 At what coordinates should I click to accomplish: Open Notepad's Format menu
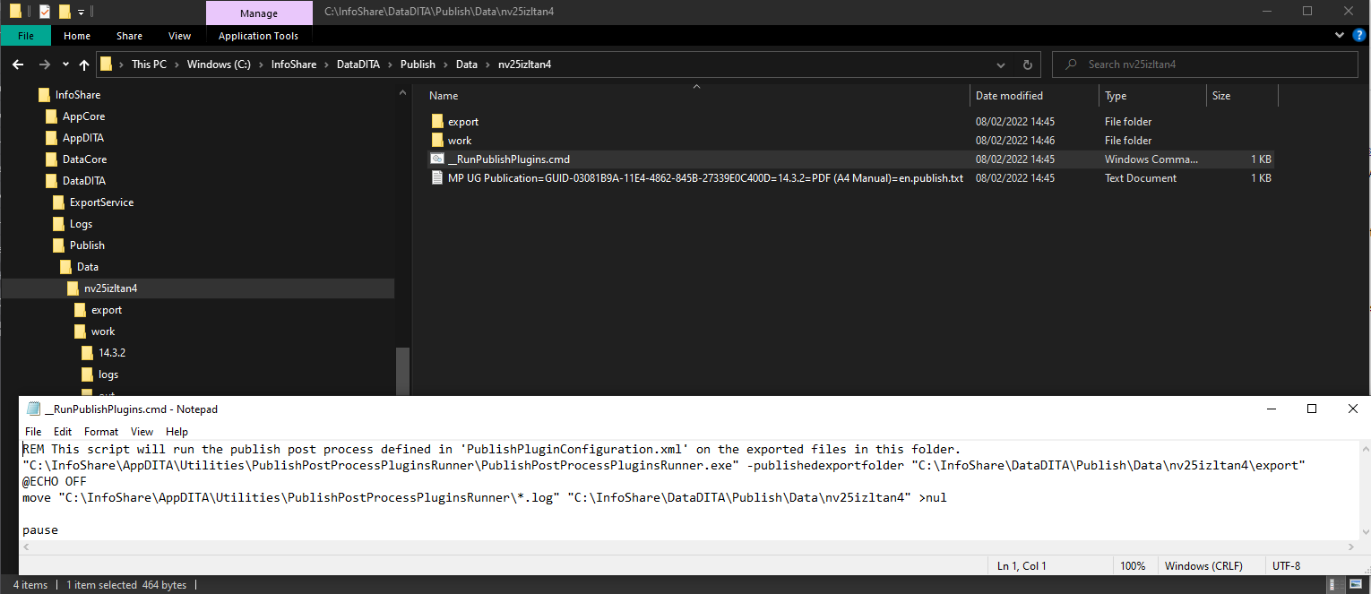[x=100, y=431]
